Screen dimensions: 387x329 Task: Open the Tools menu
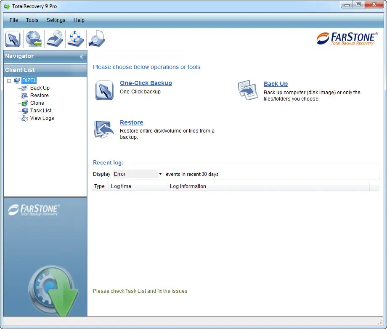click(x=32, y=20)
